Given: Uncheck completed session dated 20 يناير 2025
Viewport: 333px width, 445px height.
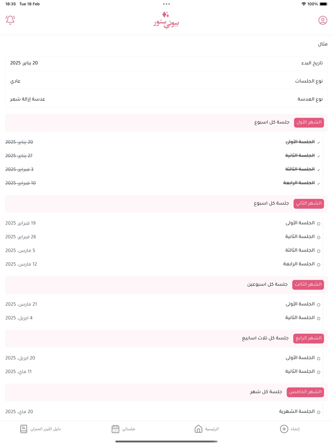Looking at the screenshot, I should click(319, 142).
